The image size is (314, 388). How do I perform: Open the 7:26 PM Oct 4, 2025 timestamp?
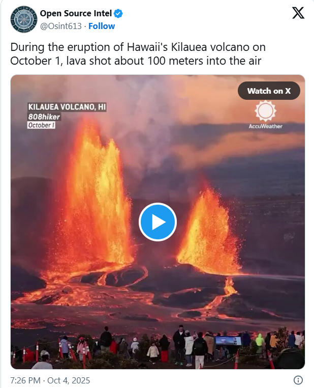tap(50, 380)
